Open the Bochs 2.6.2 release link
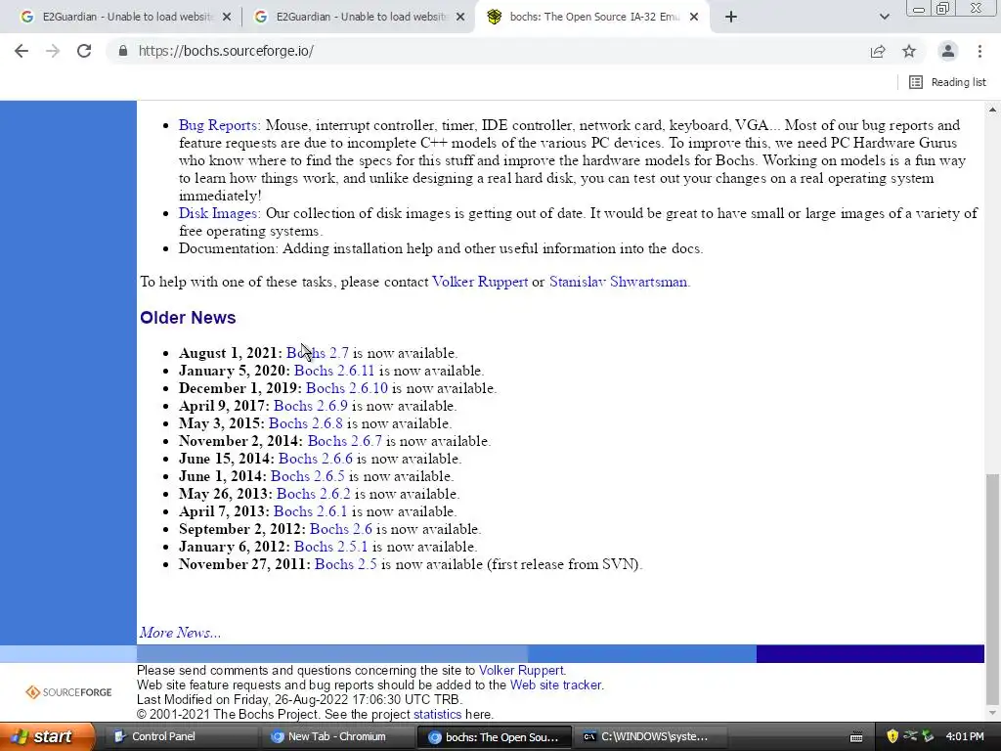Image resolution: width=1001 pixels, height=751 pixels. coord(314,494)
